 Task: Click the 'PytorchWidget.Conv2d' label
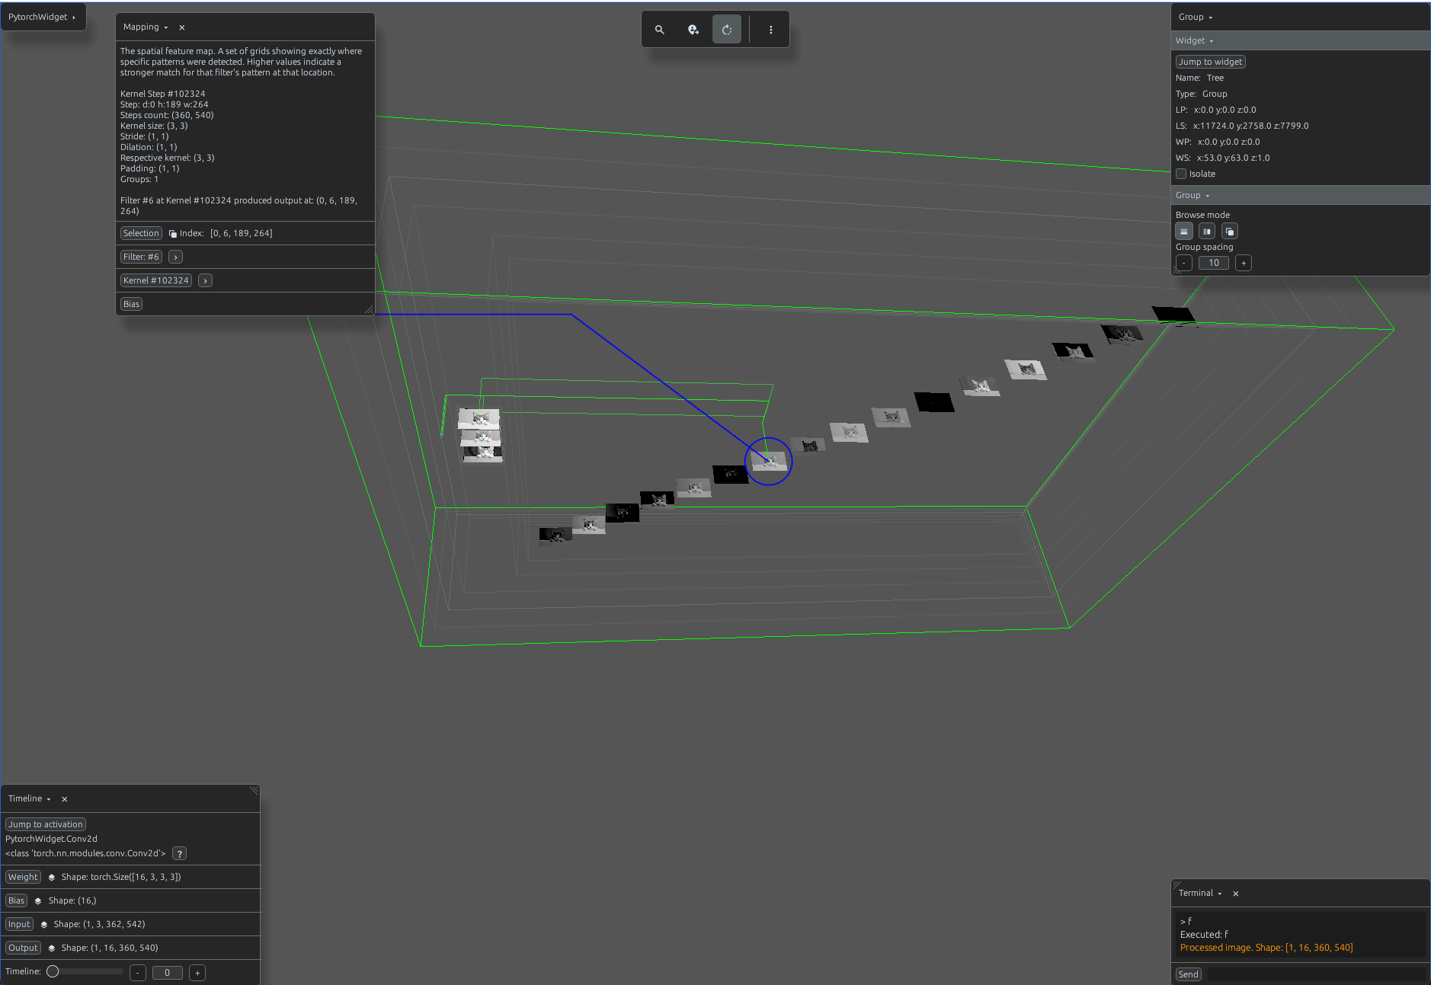tap(52, 839)
